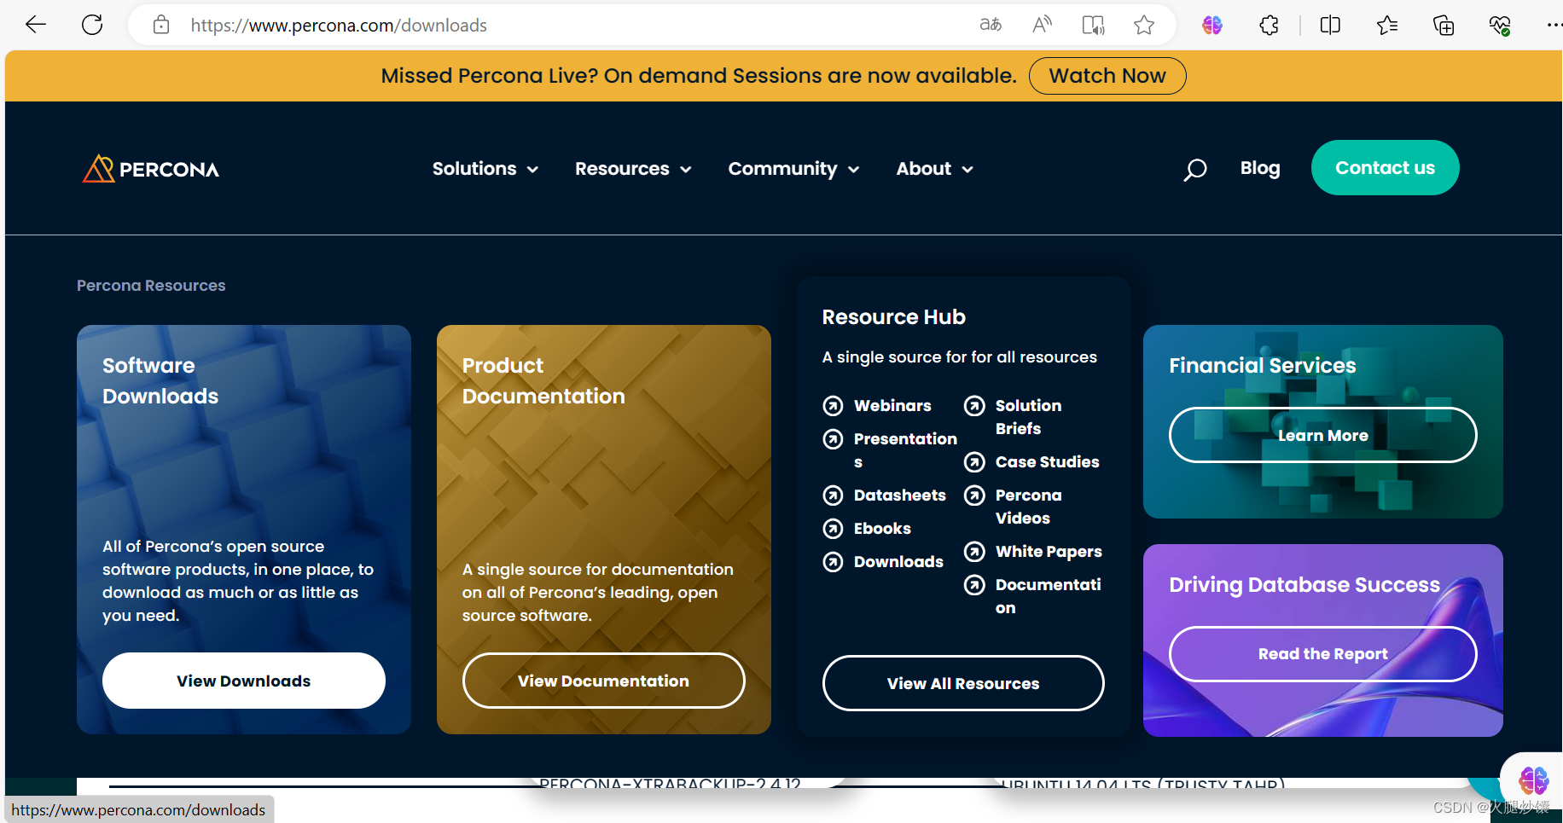Click the Driving Database Success card title
This screenshot has width=1563, height=823.
pos(1304,585)
